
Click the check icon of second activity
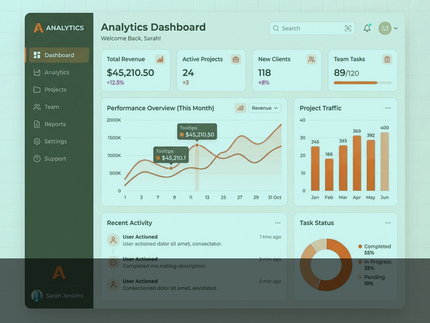click(113, 262)
